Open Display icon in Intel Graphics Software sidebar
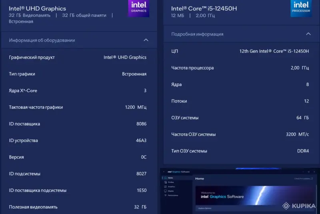320x214 pixels. click(165, 191)
